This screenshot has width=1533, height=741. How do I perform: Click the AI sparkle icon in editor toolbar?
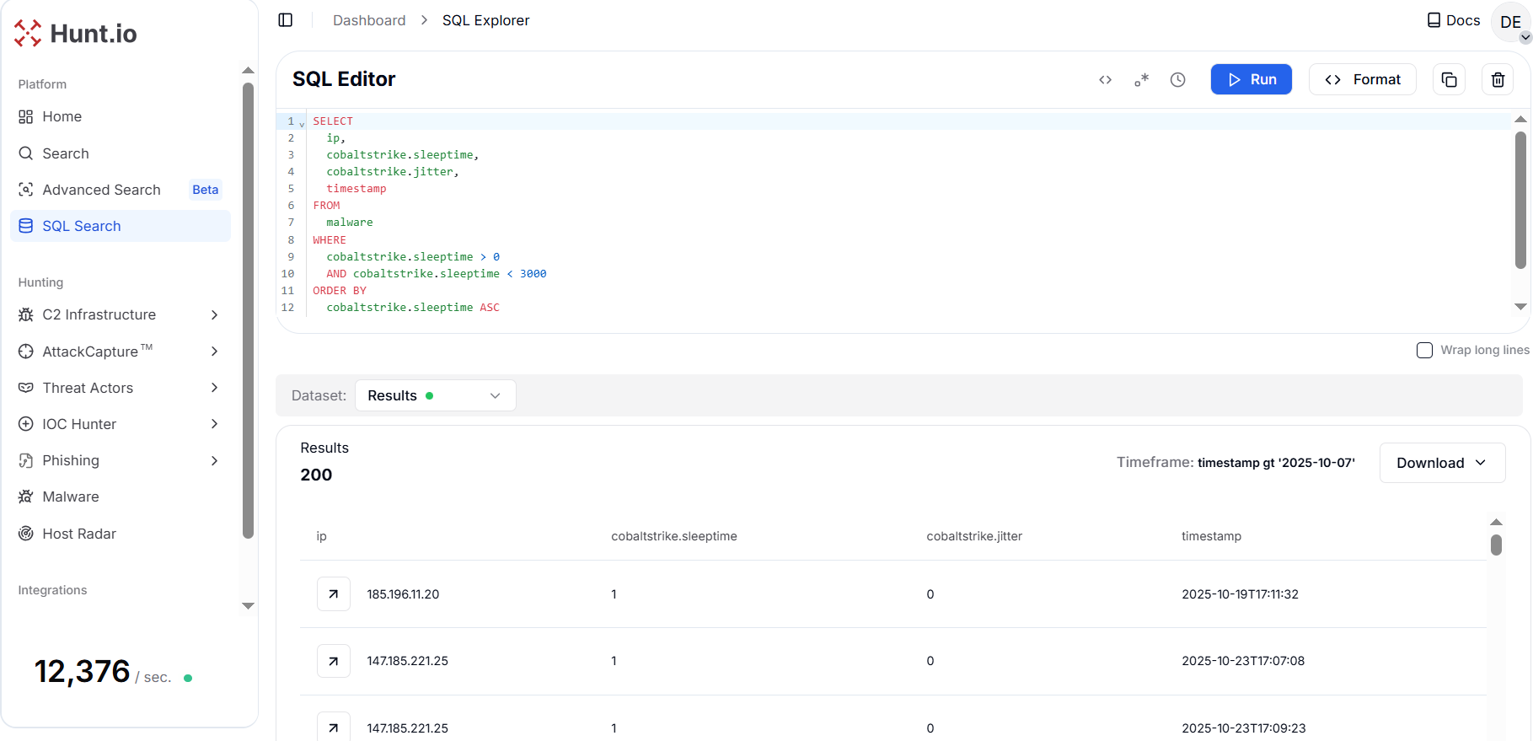(x=1141, y=80)
